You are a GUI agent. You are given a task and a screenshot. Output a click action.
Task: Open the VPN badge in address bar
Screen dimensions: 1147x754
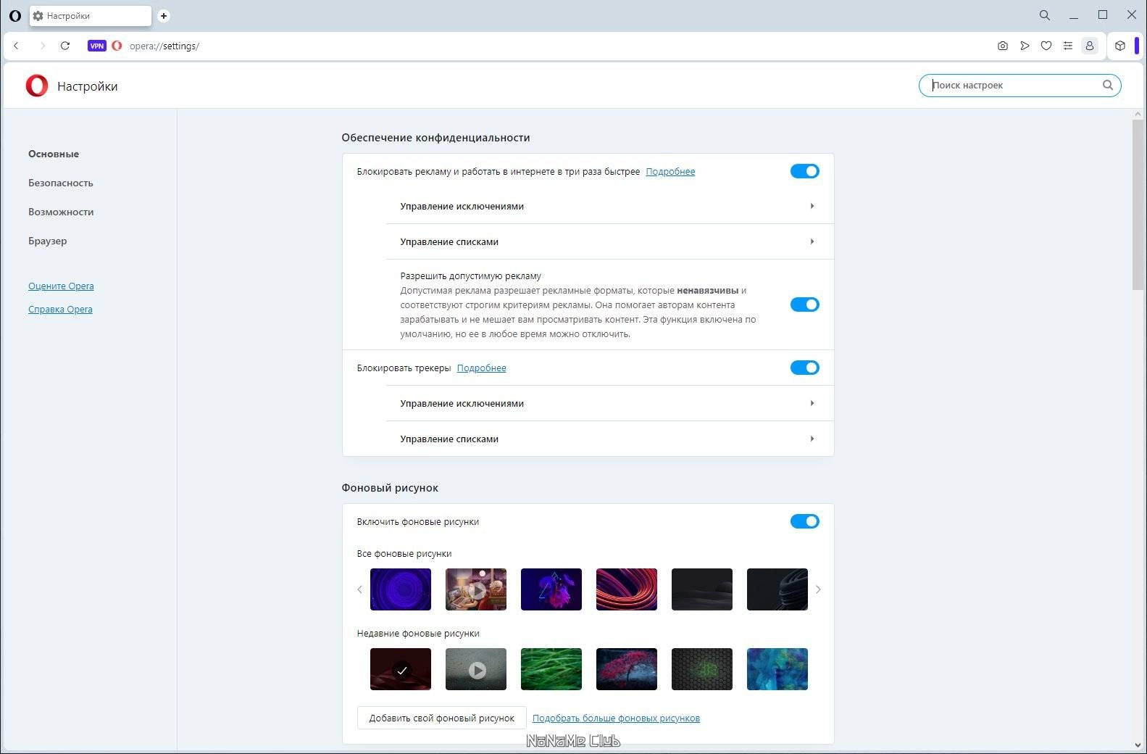pyautogui.click(x=96, y=46)
